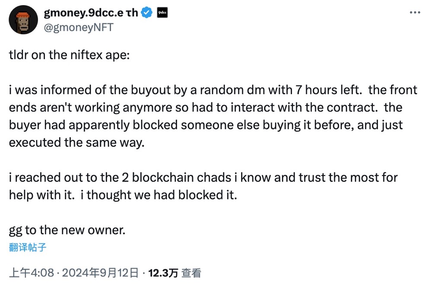Click the 翻译帖子 translate post link

pos(28,248)
